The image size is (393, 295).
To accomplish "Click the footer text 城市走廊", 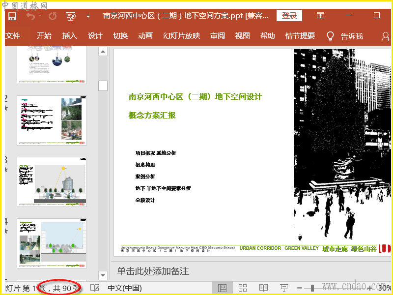I will (x=335, y=249).
